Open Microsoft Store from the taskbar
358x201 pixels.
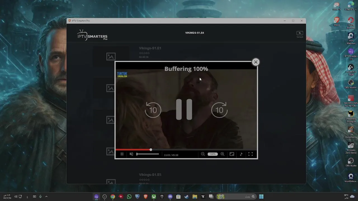point(178,197)
